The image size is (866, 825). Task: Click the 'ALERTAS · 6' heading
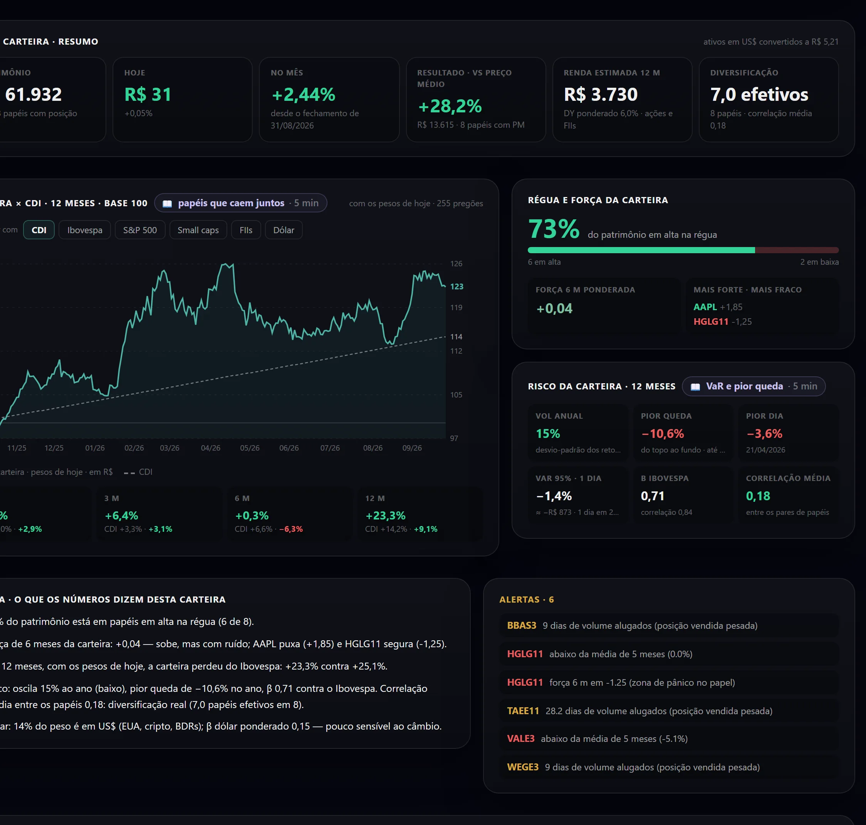527,600
